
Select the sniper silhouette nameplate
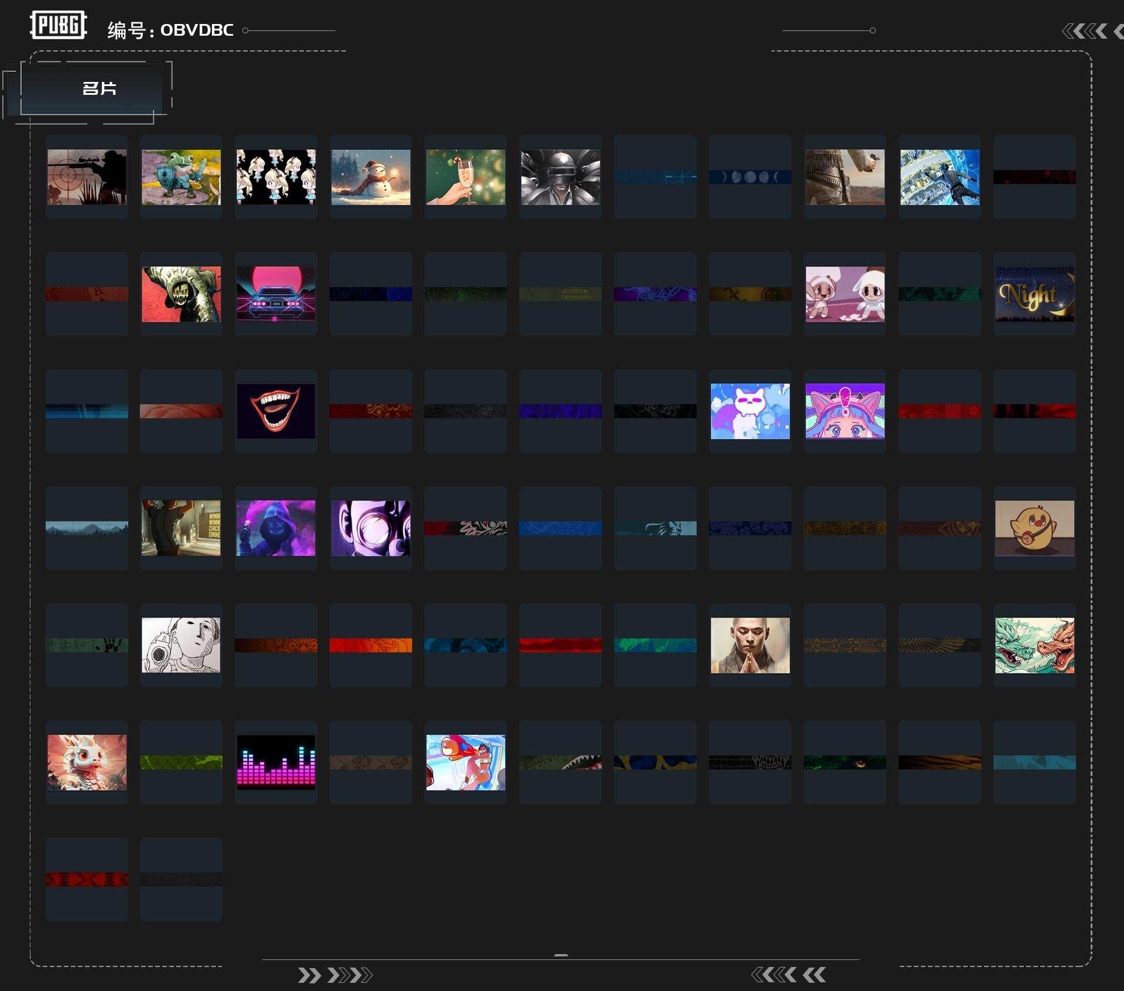tap(87, 177)
